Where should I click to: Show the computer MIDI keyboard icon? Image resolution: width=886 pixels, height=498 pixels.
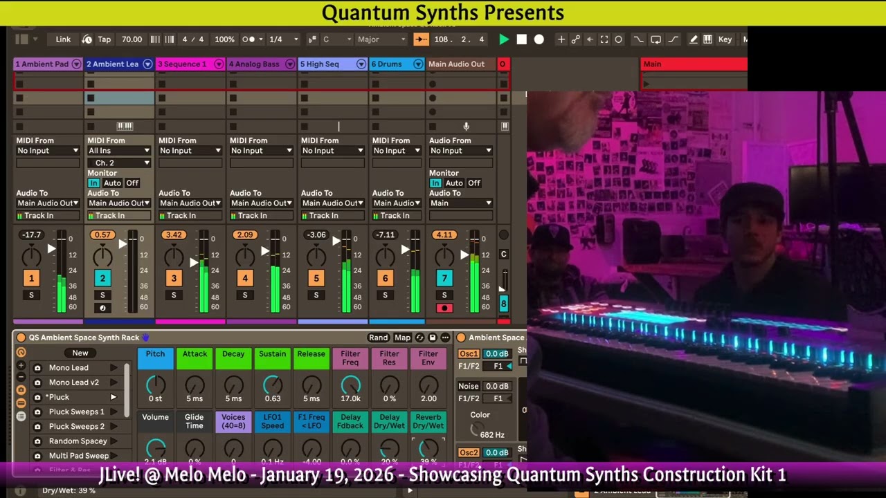(707, 39)
